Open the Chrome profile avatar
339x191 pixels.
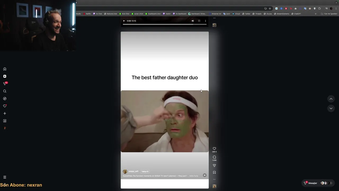click(331, 8)
